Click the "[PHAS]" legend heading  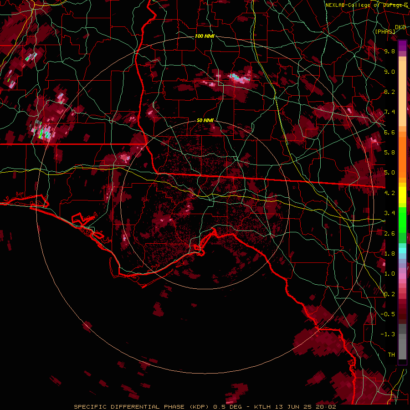click(385, 31)
